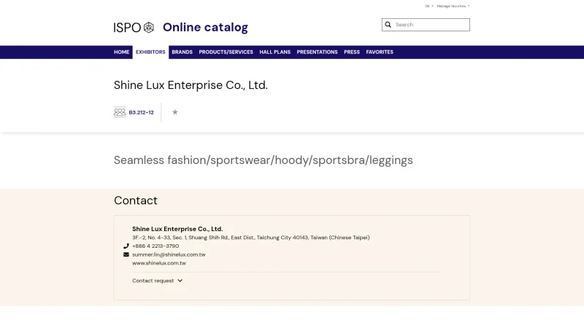Open PRODUCTS/SERVICES menu item
The height and width of the screenshot is (328, 584).
pyautogui.click(x=226, y=52)
